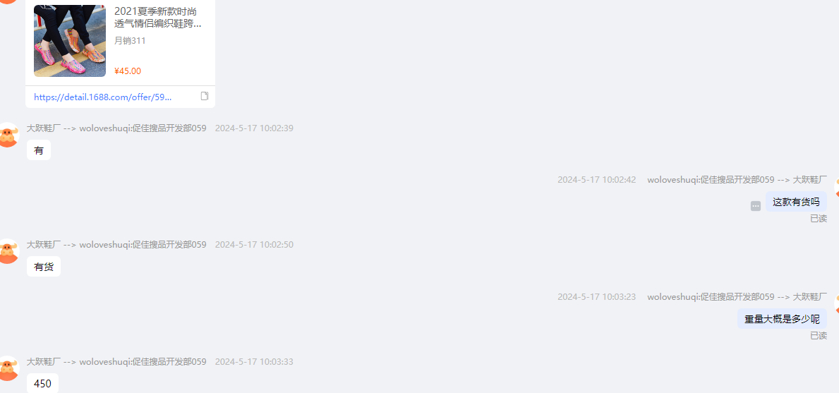Click the 大跃鞋厂 sender name at 10:02:39
The width and height of the screenshot is (839, 393).
click(44, 128)
